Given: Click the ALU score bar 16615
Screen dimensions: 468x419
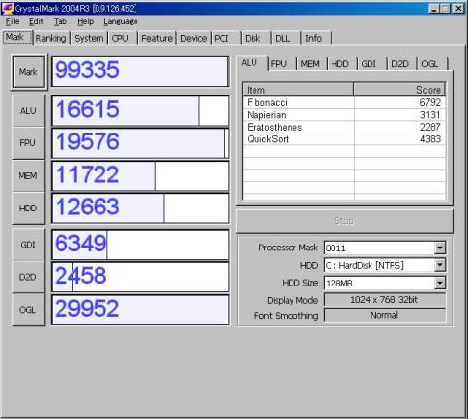Looking at the screenshot, I should (140, 110).
